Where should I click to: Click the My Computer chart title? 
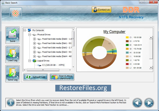pos(114,32)
